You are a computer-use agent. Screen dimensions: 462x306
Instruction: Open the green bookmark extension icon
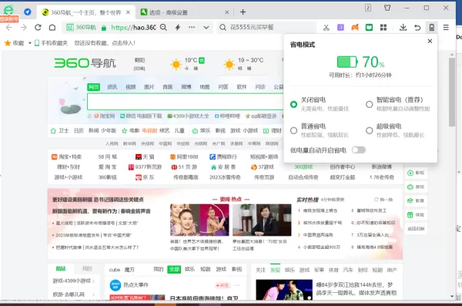pos(369,28)
